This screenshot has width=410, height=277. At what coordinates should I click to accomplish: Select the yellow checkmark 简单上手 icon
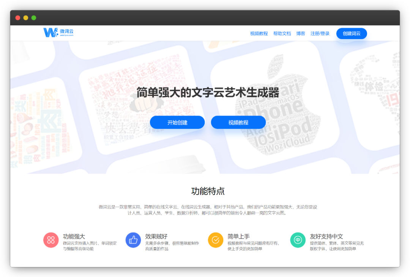pos(216,240)
